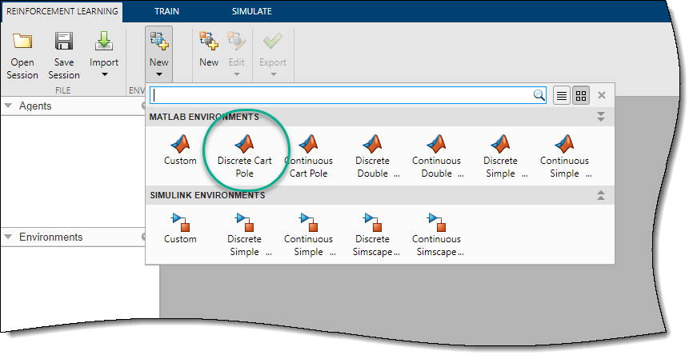
Task: Click the New Environment icon
Action: [x=158, y=41]
